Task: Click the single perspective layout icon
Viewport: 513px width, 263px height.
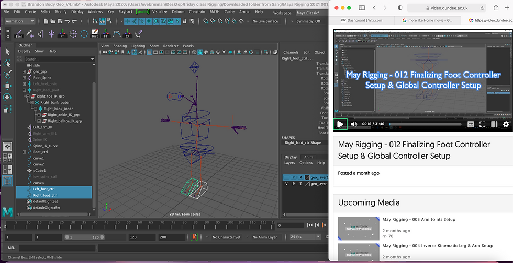Action: click(7, 146)
